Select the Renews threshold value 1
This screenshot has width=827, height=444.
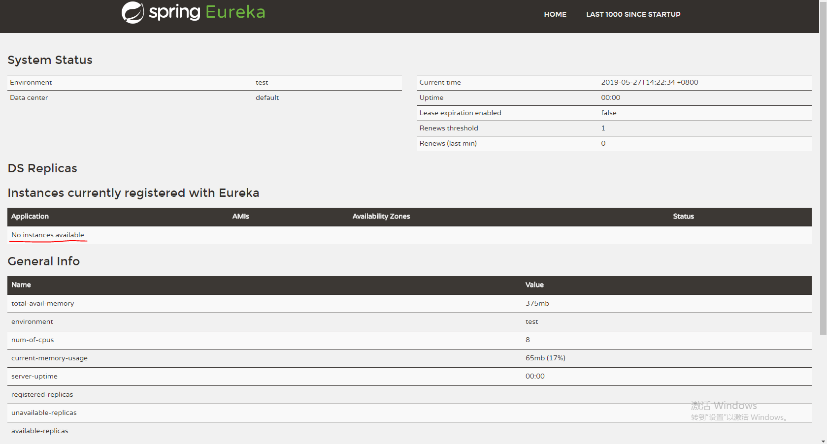coord(603,128)
